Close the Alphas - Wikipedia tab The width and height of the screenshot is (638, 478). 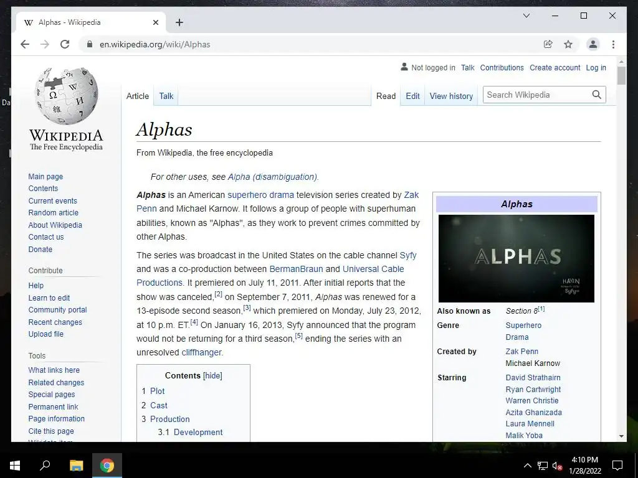155,22
